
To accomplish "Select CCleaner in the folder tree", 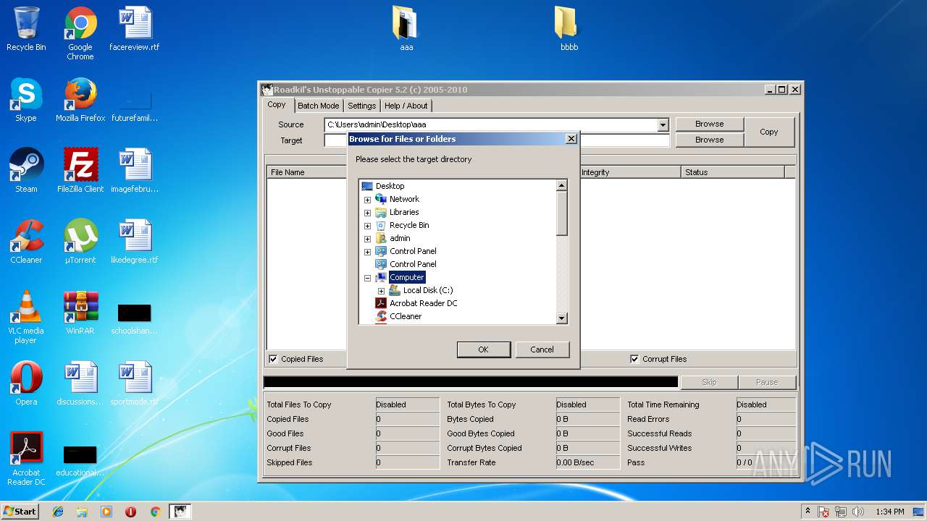I will [x=406, y=317].
